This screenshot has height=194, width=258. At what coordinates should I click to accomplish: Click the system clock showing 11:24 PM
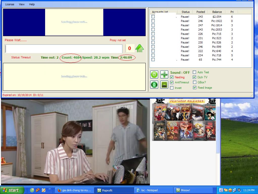click(x=249, y=190)
